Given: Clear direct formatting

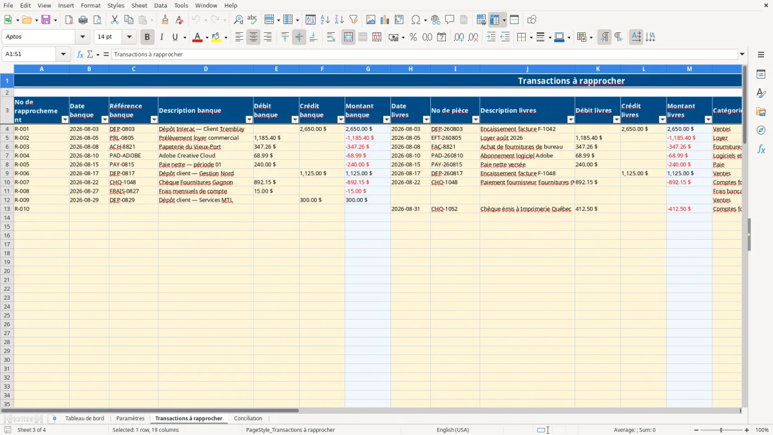Looking at the screenshot, I should click(179, 20).
